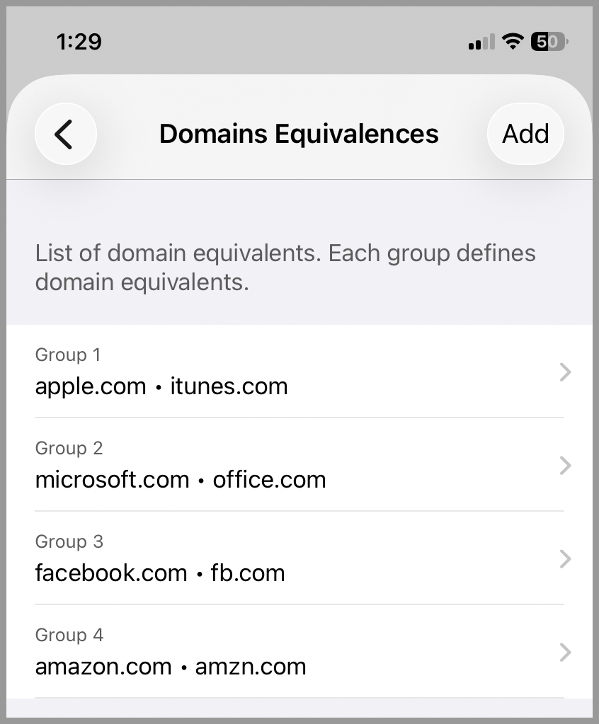Open the Group 3 chevron
Viewport: 599px width, 724px height.
click(x=565, y=558)
